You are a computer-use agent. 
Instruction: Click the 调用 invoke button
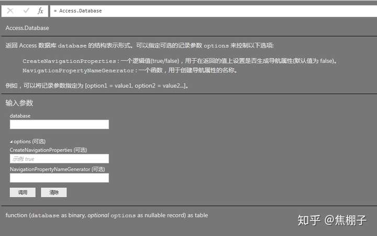[23, 192]
